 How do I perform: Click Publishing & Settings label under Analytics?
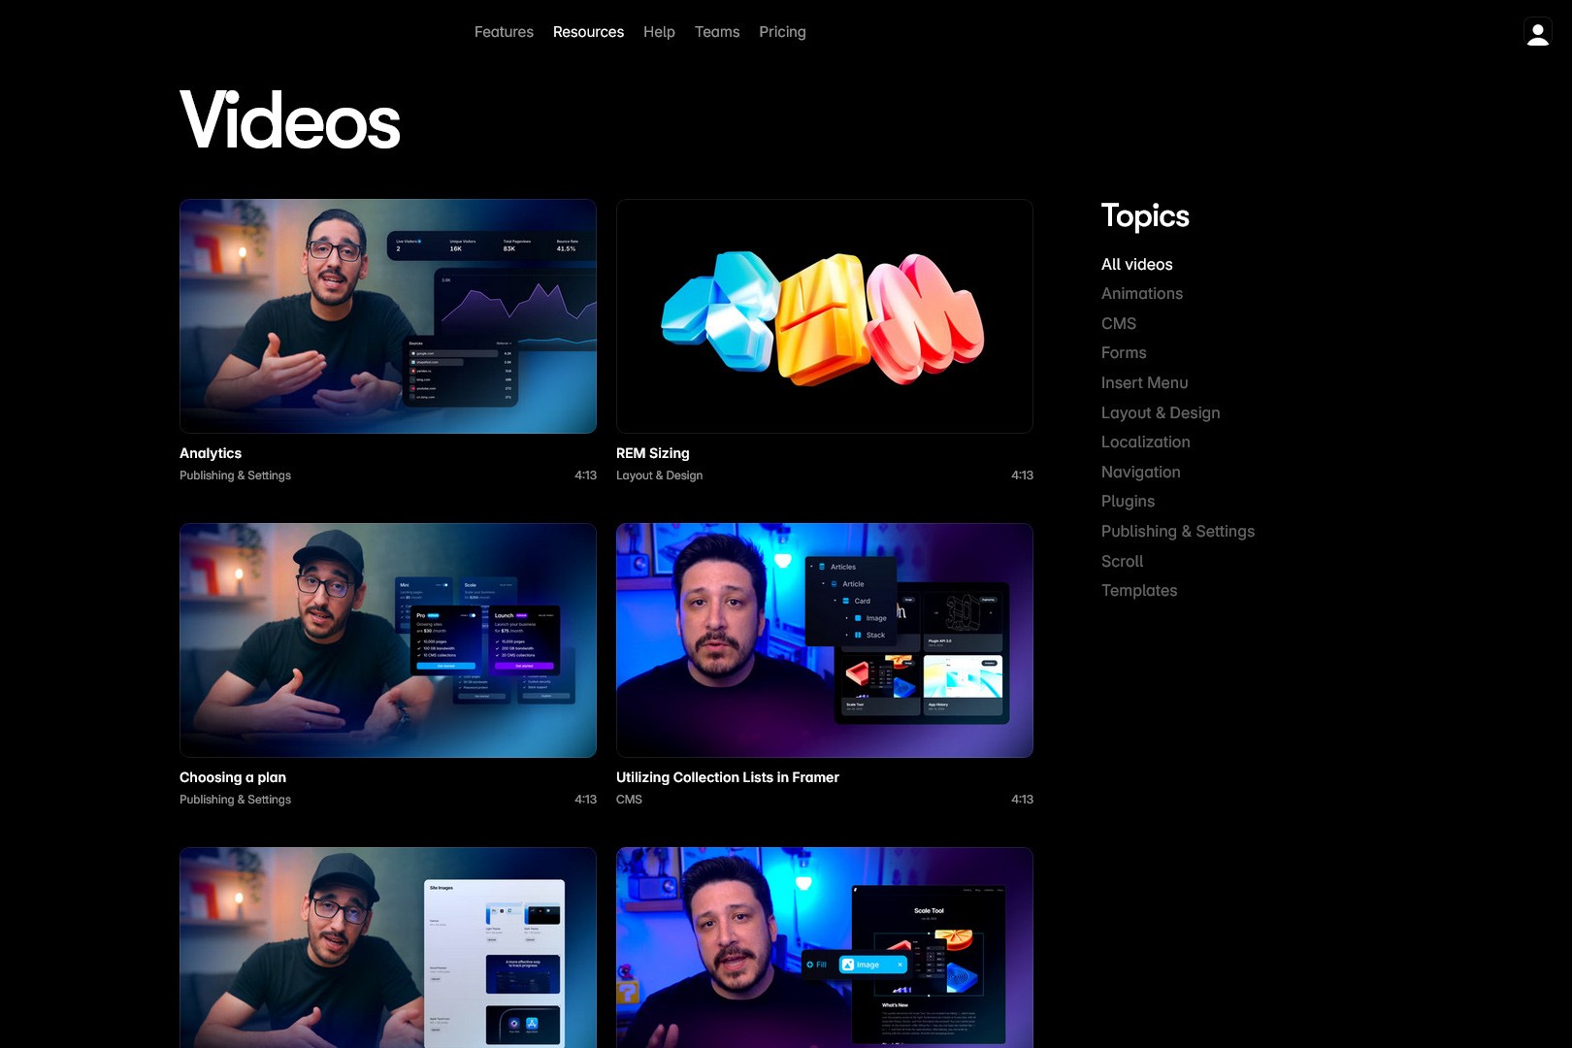(235, 475)
